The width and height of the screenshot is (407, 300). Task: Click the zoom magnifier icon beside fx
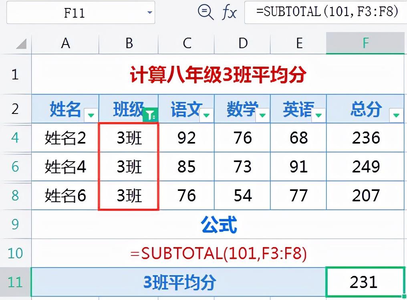206,12
